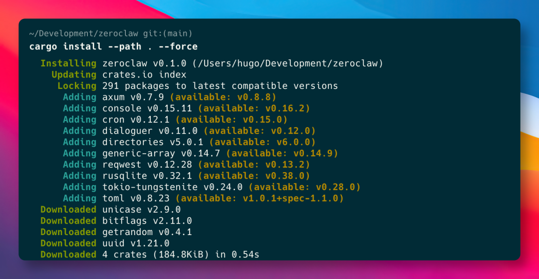Click the 4 crates (184.8KiB) in 0.54s summary
The image size is (539, 279).
(181, 255)
